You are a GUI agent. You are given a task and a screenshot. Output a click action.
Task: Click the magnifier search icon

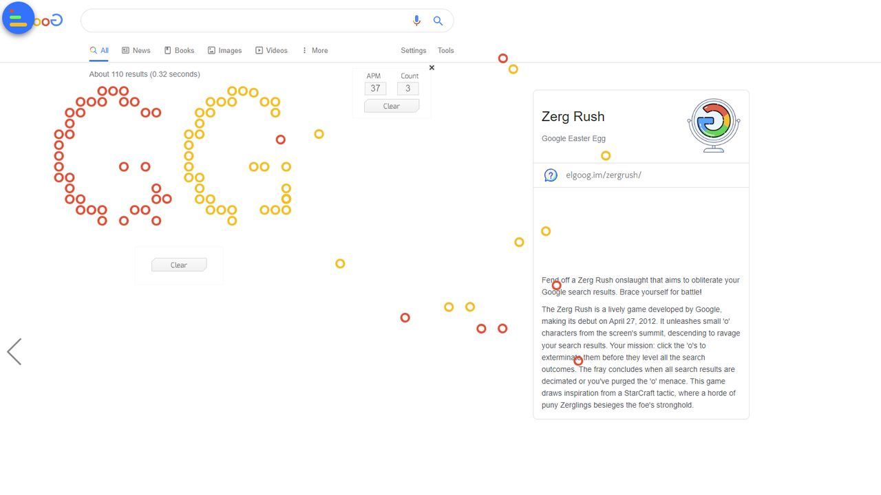click(438, 21)
